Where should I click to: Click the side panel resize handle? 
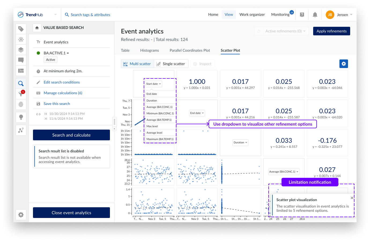point(114,122)
